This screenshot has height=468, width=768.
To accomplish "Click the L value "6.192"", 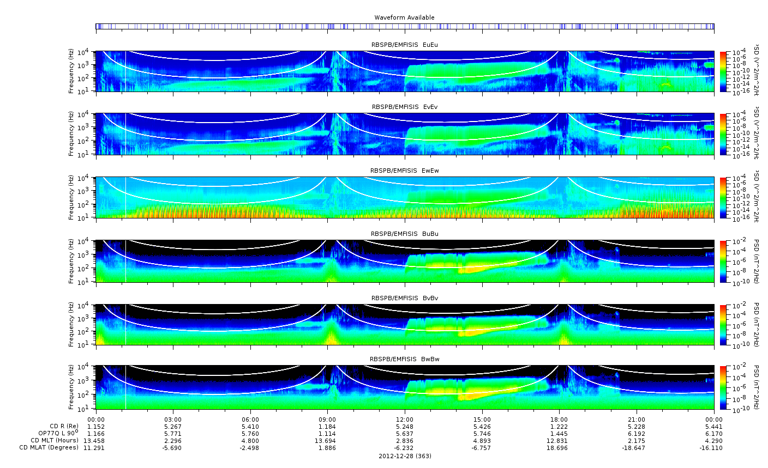I will coord(637,433).
